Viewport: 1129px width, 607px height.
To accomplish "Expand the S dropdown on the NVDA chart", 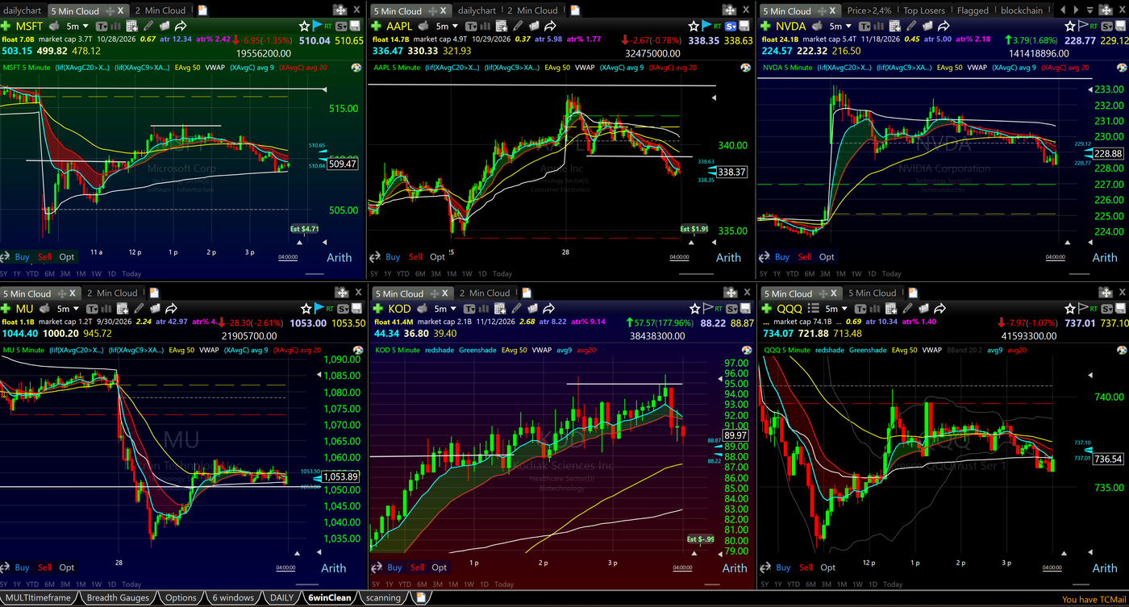I will (1109, 26).
